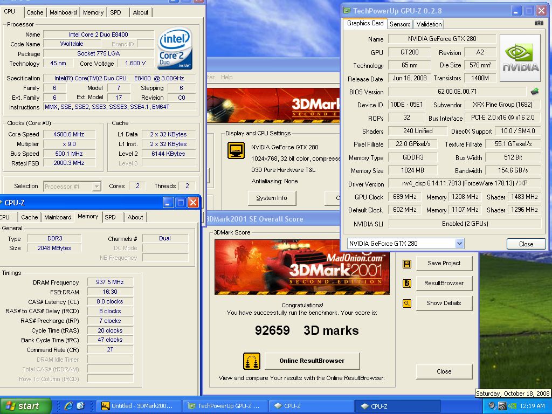Click the Show Details button
This screenshot has width=552, height=414.
444,303
